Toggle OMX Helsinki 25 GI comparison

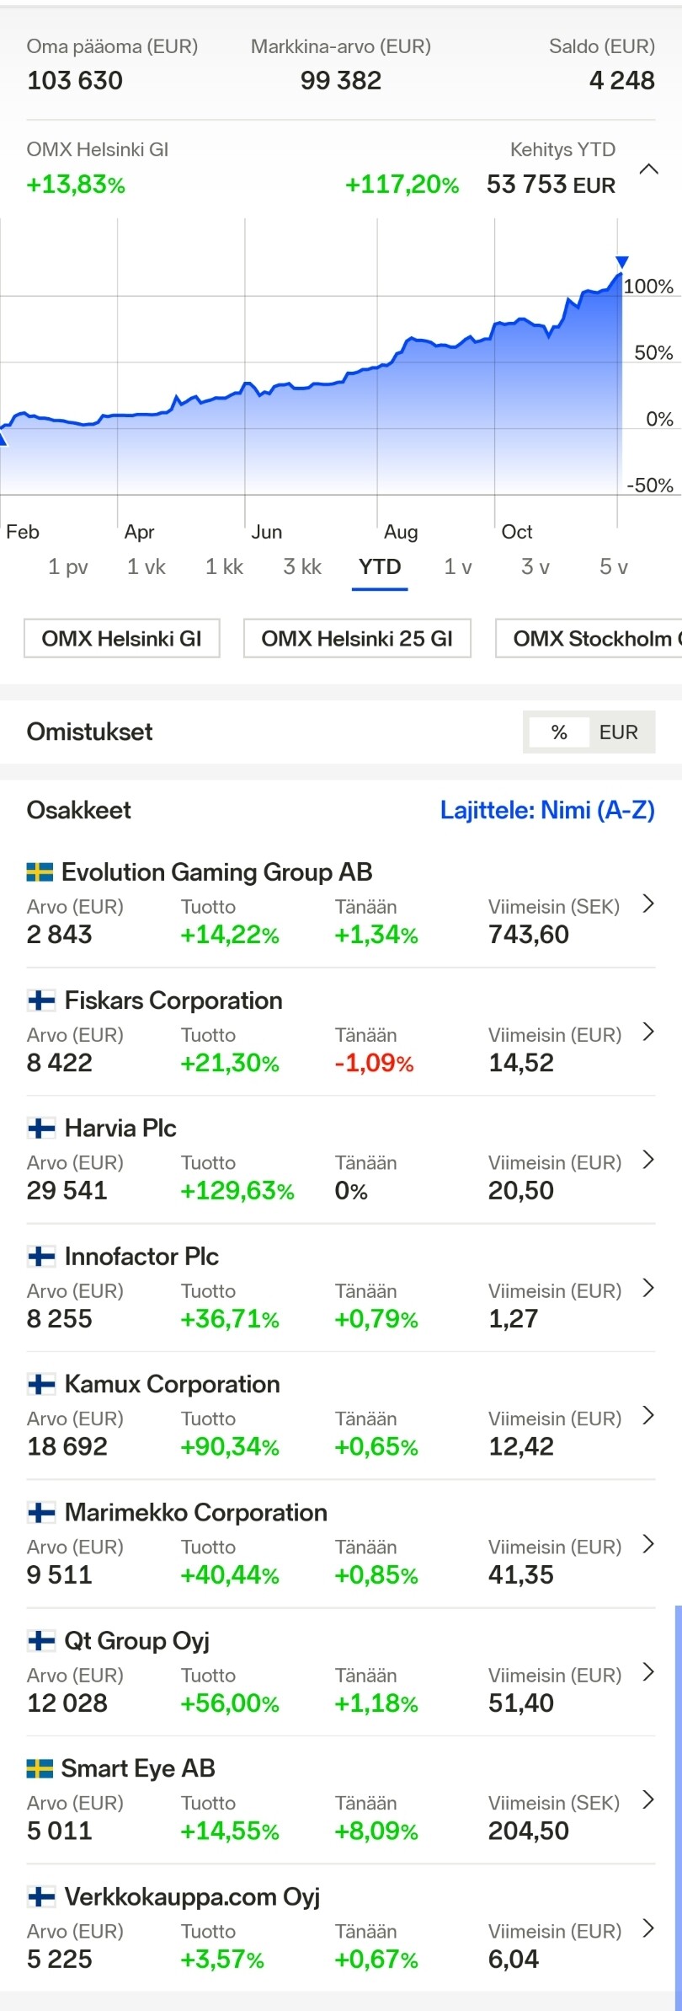click(x=357, y=639)
